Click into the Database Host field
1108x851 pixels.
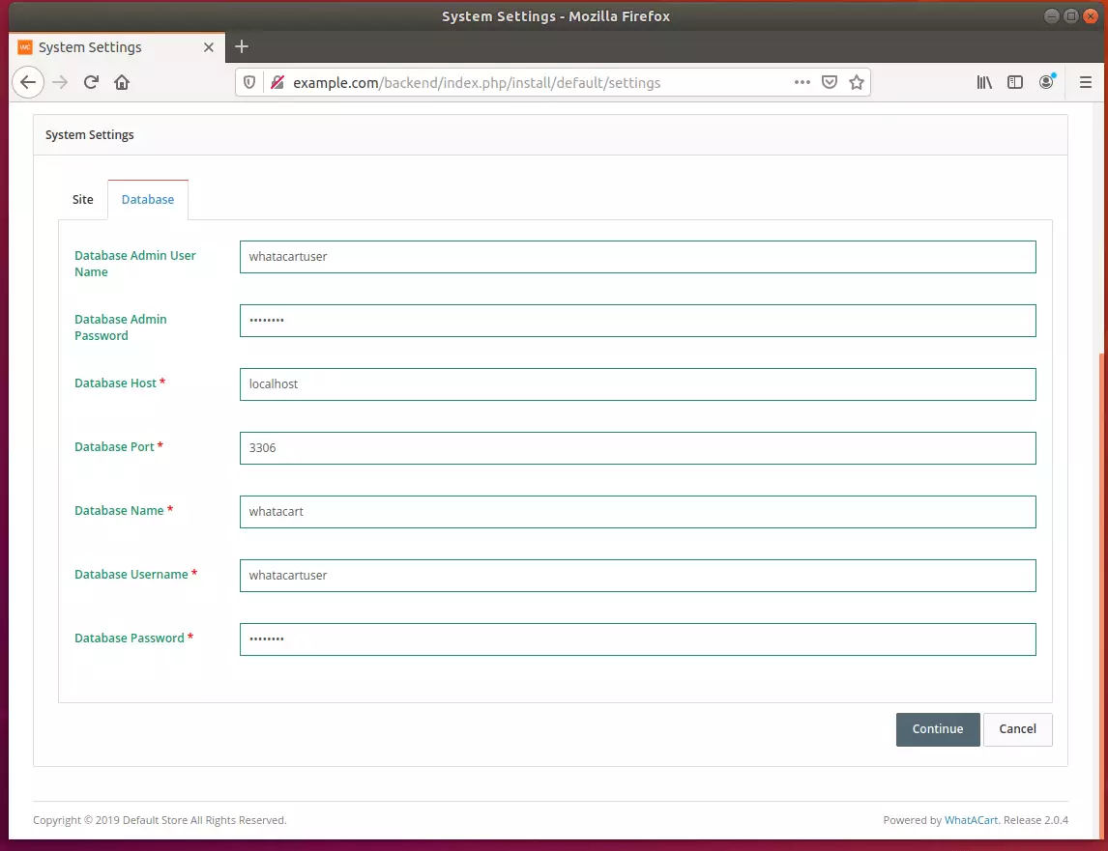637,384
